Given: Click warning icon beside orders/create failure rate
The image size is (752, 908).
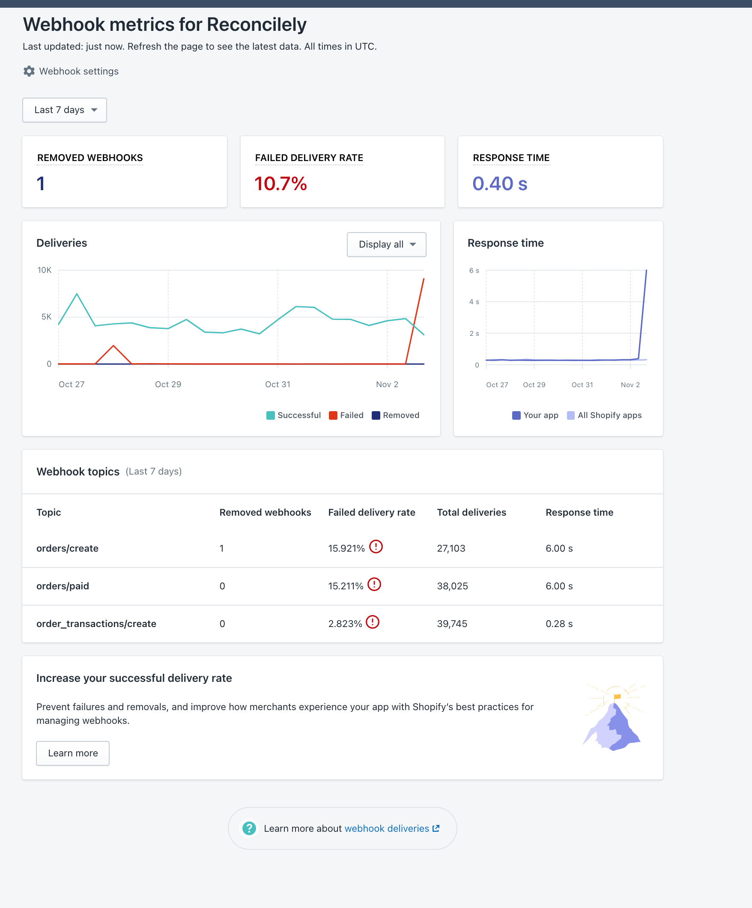Looking at the screenshot, I should click(376, 547).
